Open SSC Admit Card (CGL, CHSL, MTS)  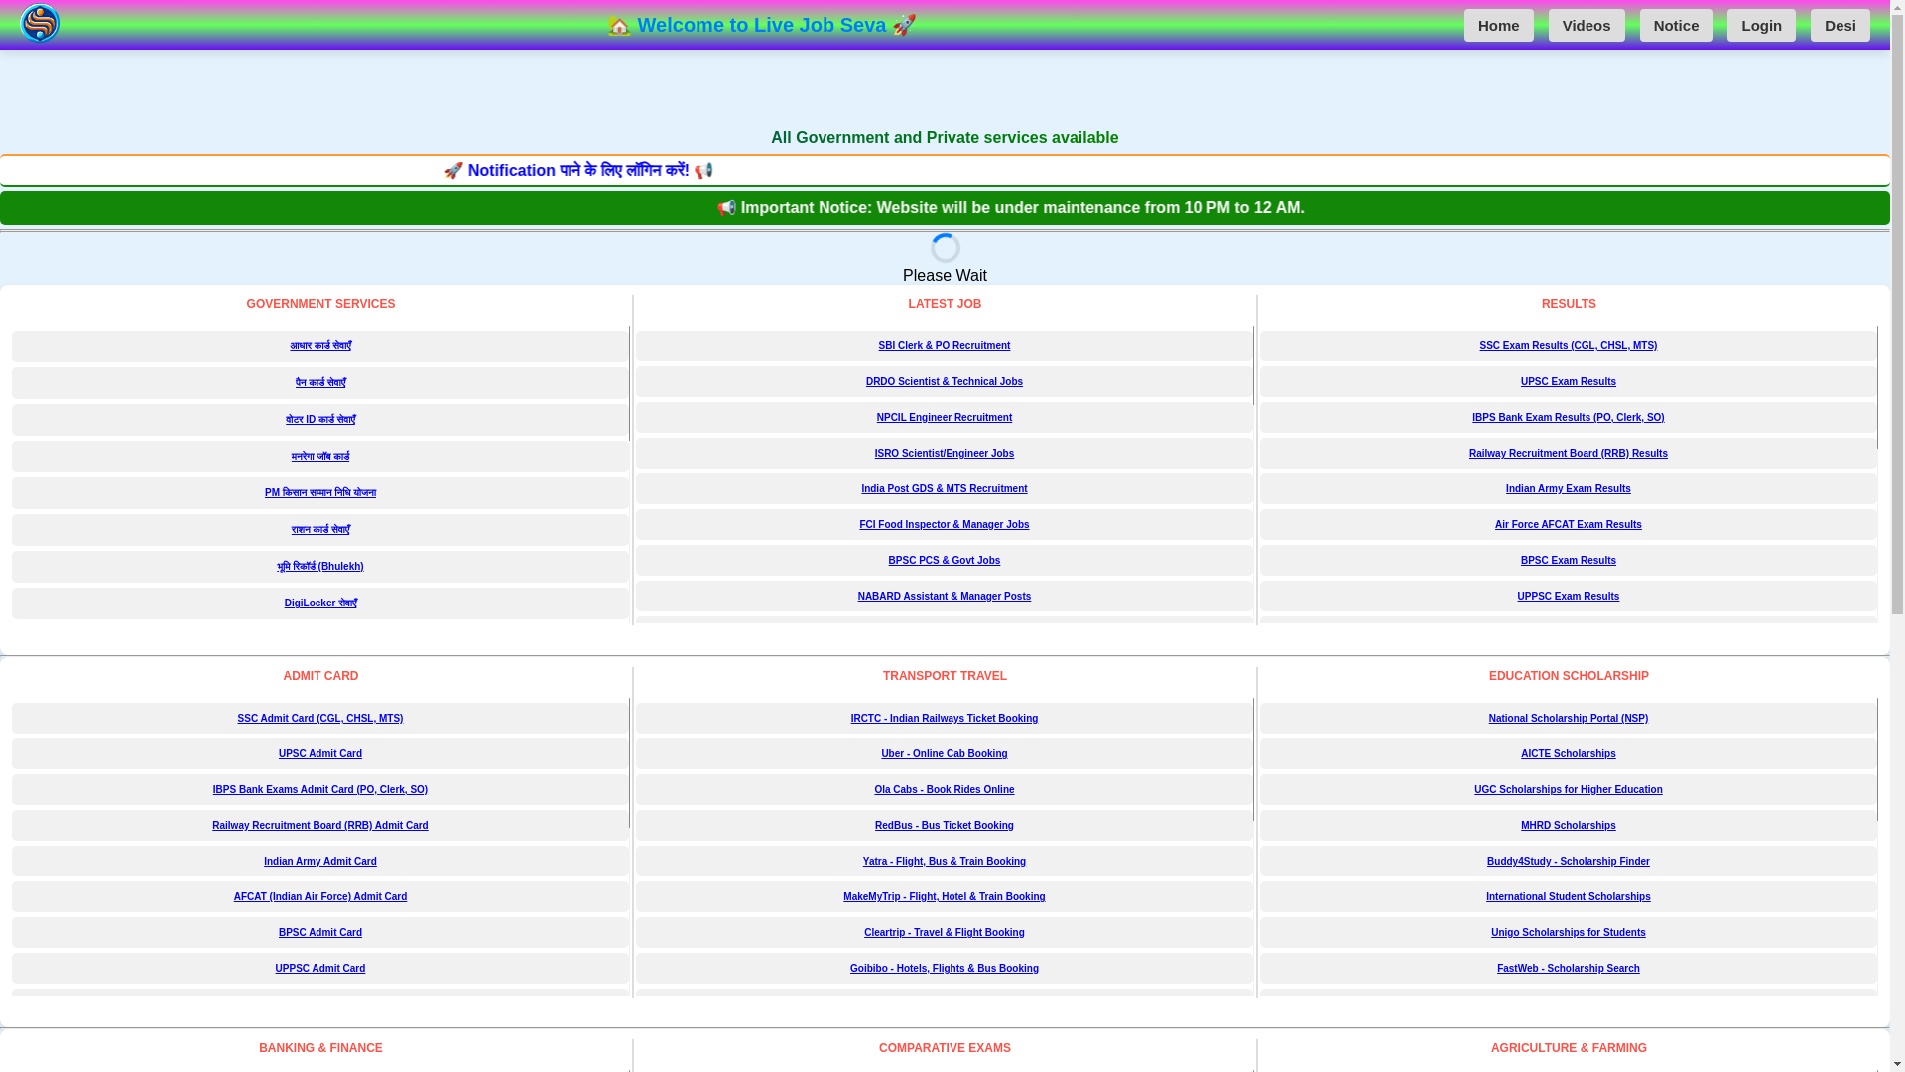coord(319,719)
